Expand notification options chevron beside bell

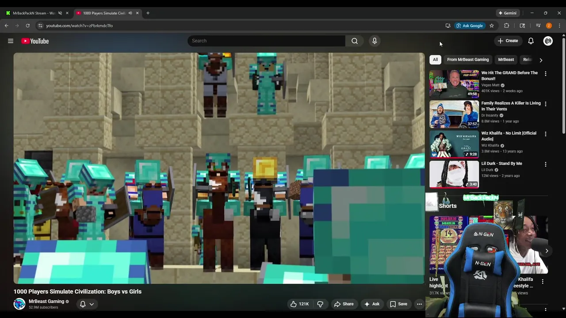coord(92,304)
